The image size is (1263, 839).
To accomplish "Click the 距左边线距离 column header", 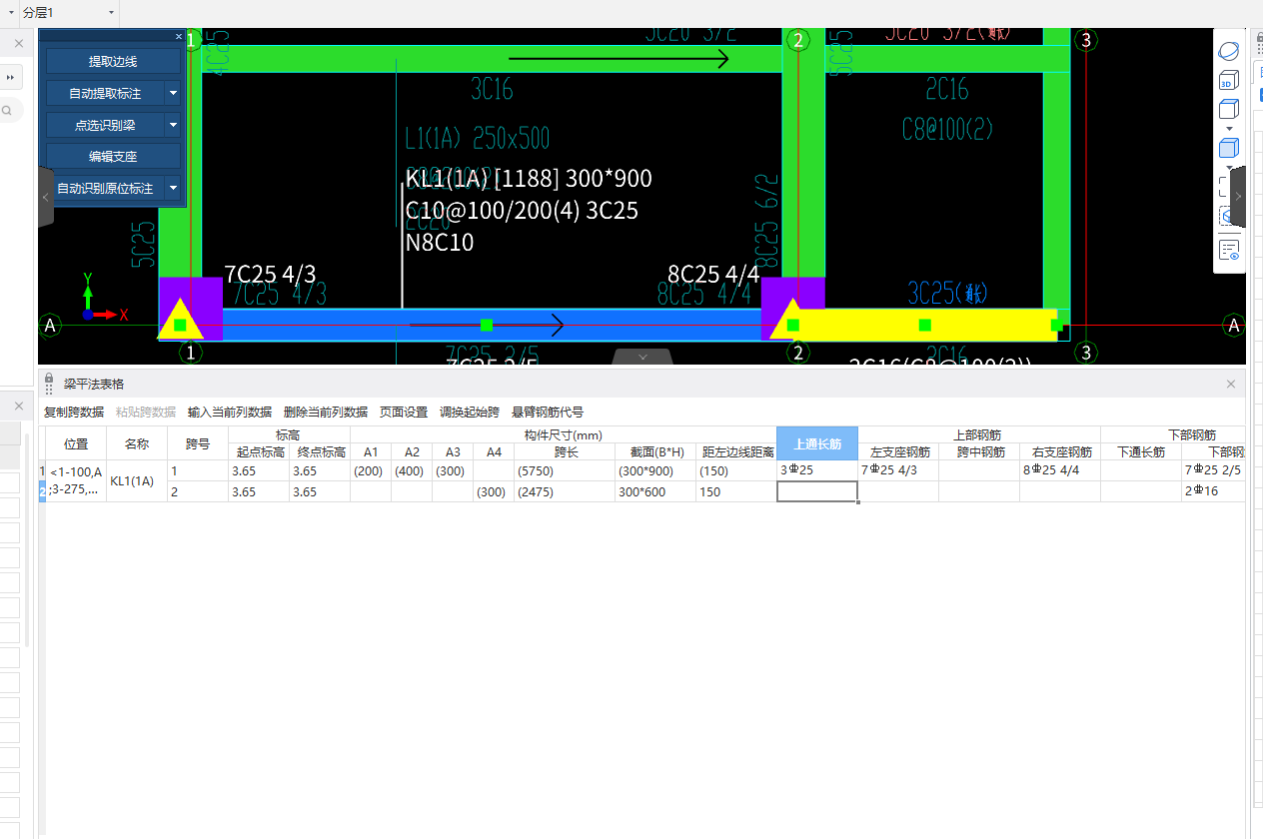I will pyautogui.click(x=736, y=451).
